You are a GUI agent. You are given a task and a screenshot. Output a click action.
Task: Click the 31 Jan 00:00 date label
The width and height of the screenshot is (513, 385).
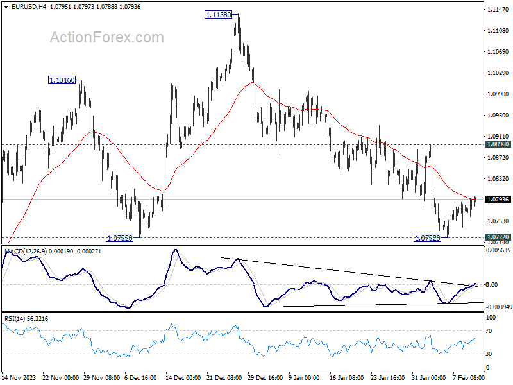[428, 378]
